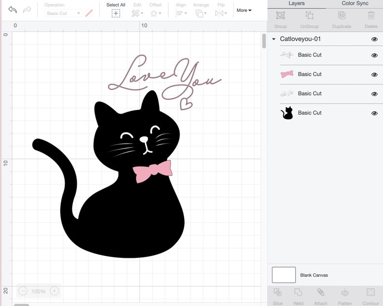Select the Catloveyou-01 group name
Screen dimensions: 383x306
[300, 39]
